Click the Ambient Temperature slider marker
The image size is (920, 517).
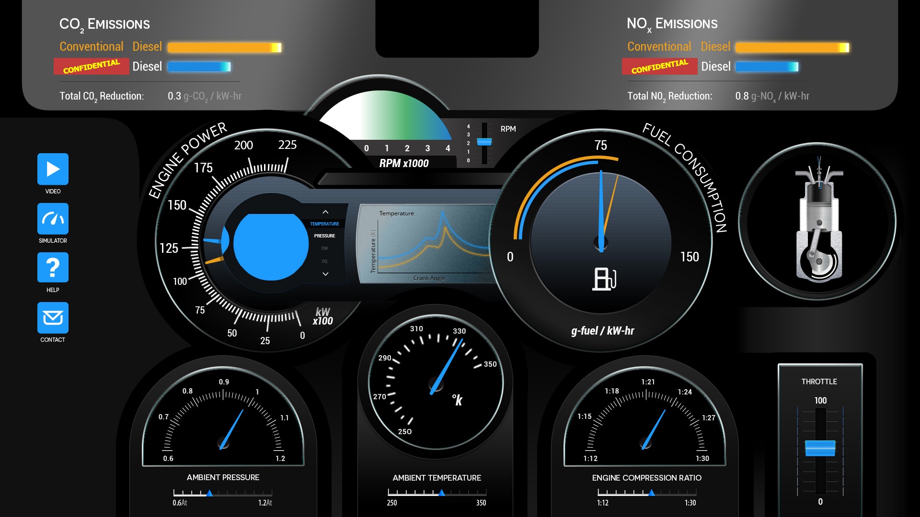pyautogui.click(x=441, y=493)
